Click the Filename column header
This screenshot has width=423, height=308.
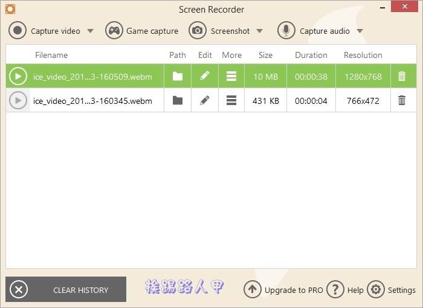(51, 55)
